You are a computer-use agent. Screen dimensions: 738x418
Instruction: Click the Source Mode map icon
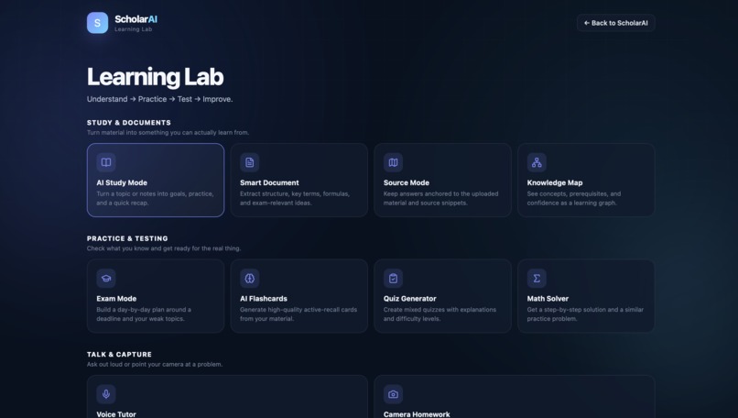pos(393,162)
